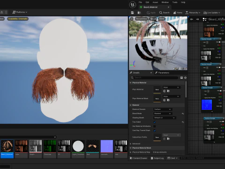Expand the Advanced section
This screenshot has height=169, width=225.
coord(131,144)
